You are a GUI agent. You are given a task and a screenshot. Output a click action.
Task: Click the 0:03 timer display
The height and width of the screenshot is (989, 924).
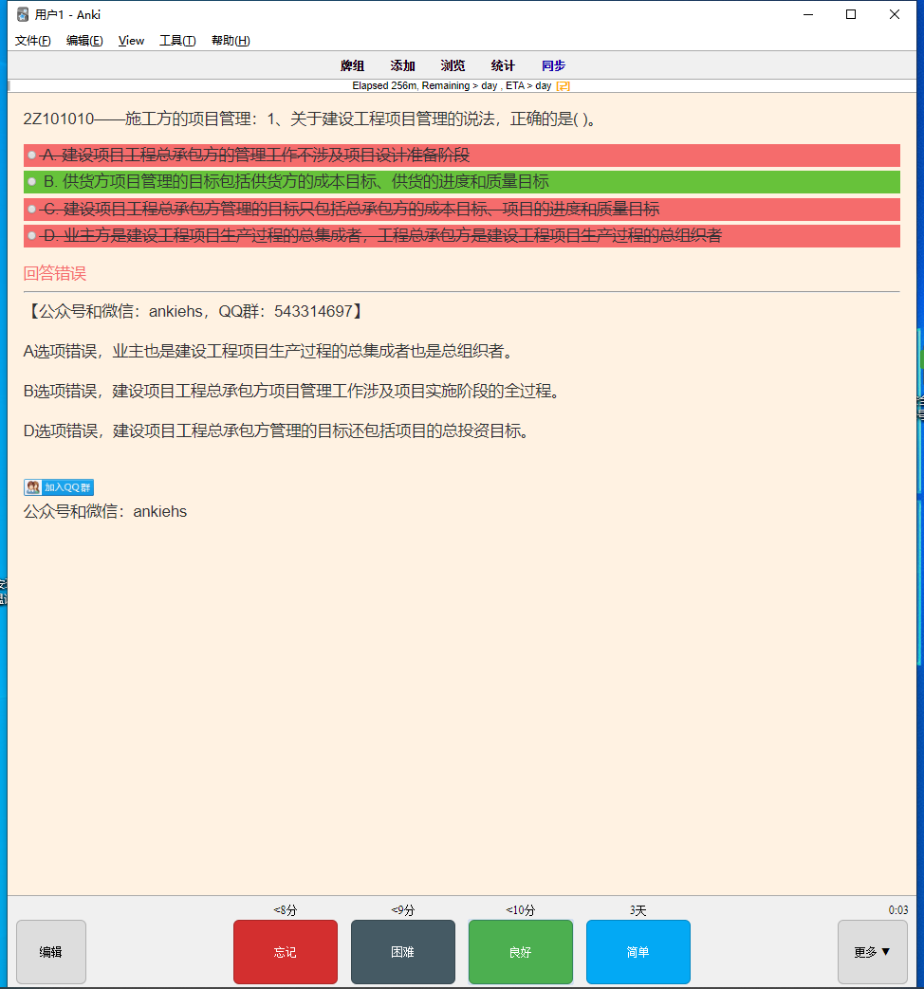click(898, 910)
